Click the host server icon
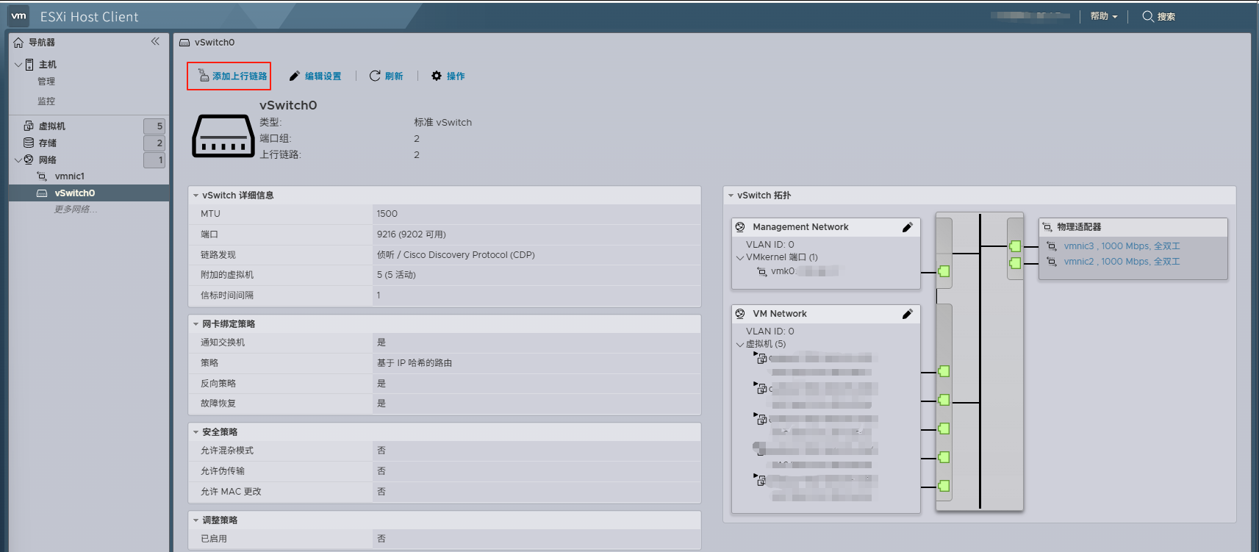This screenshot has height=552, width=1259. click(30, 65)
